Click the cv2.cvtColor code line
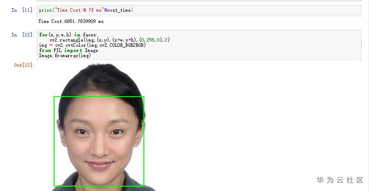The image size is (369, 191). (92, 45)
